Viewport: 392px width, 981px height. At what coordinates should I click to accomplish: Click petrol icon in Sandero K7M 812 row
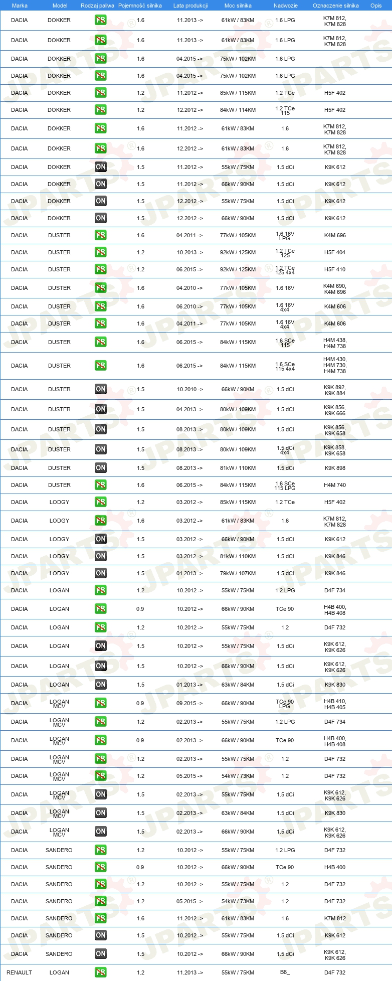(101, 918)
